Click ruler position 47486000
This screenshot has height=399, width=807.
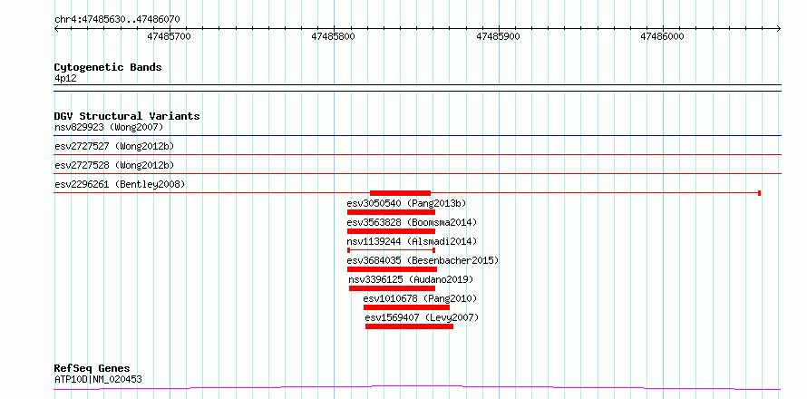pos(663,36)
